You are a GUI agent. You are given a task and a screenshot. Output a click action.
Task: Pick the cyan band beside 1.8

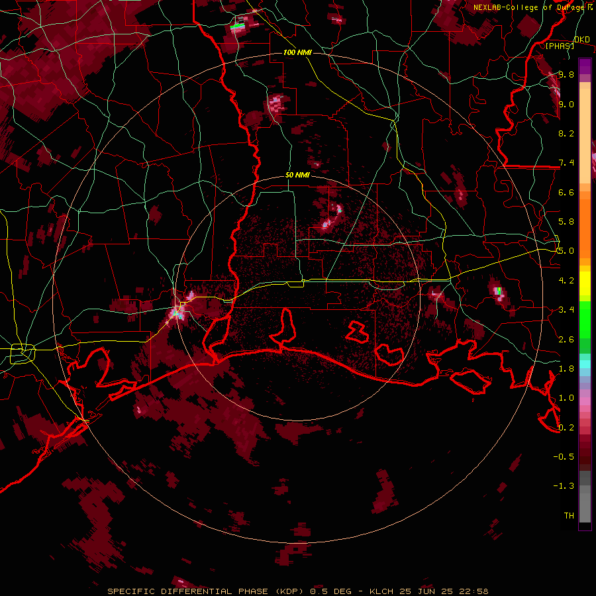tap(585, 364)
